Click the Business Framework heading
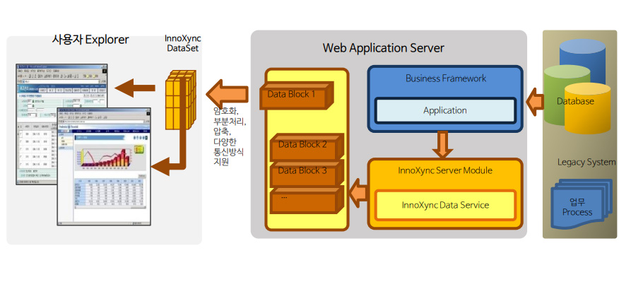 coord(446,78)
